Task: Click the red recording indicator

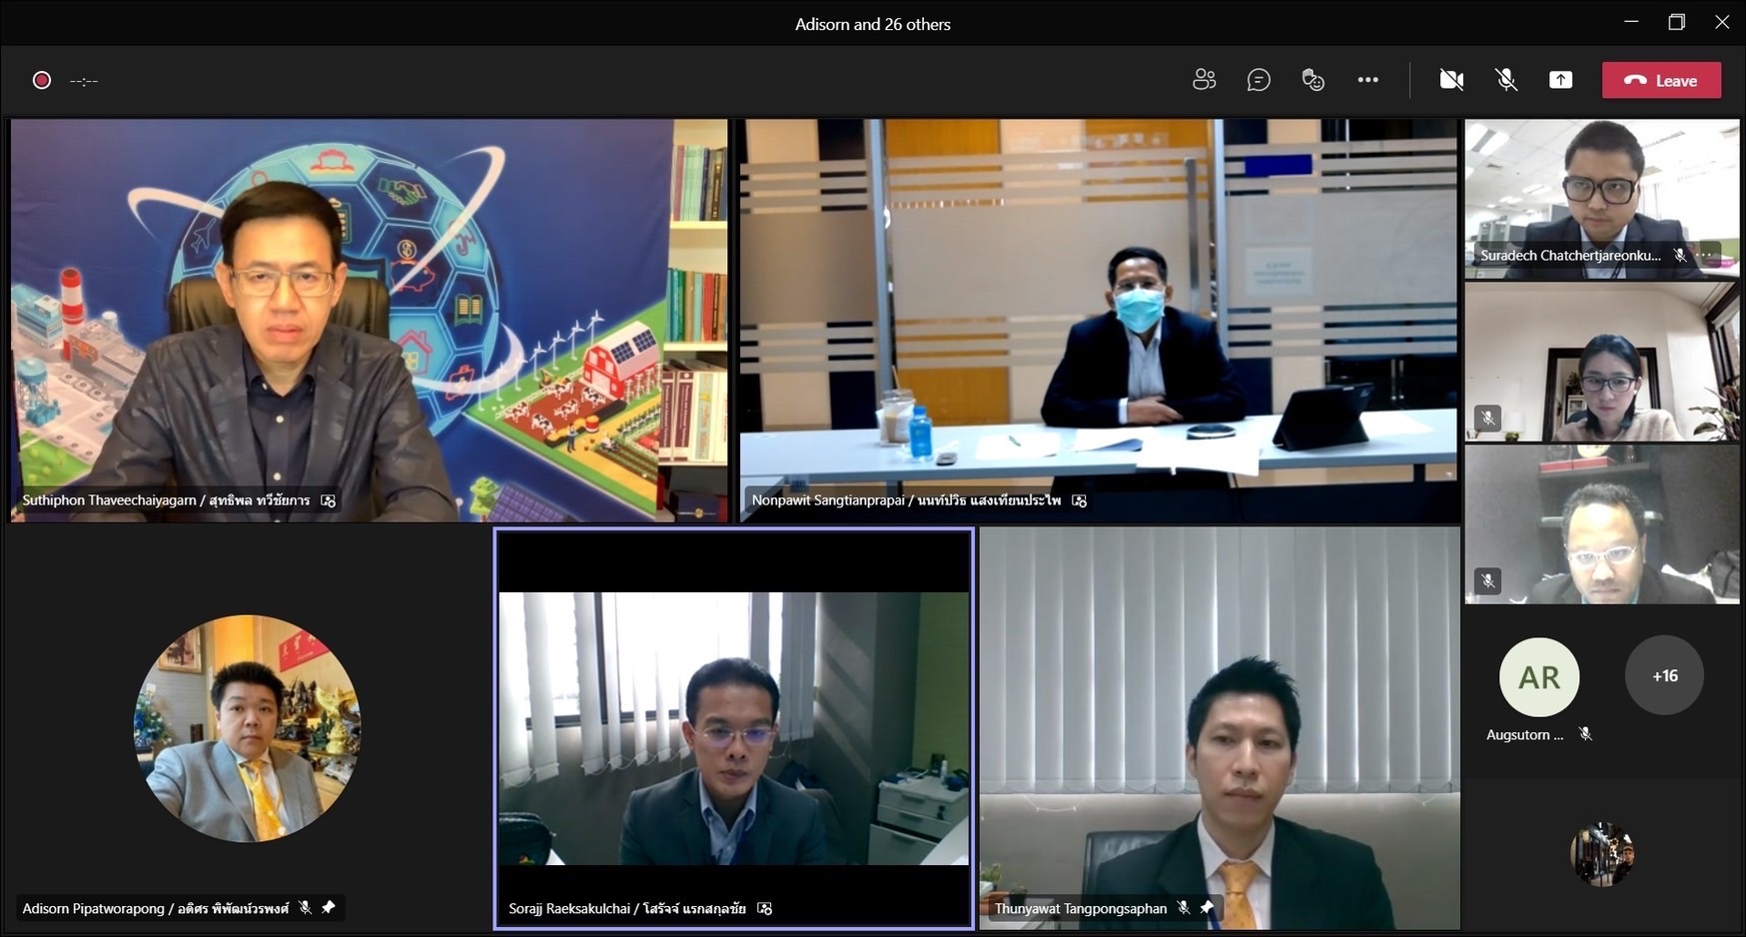Action: (42, 80)
